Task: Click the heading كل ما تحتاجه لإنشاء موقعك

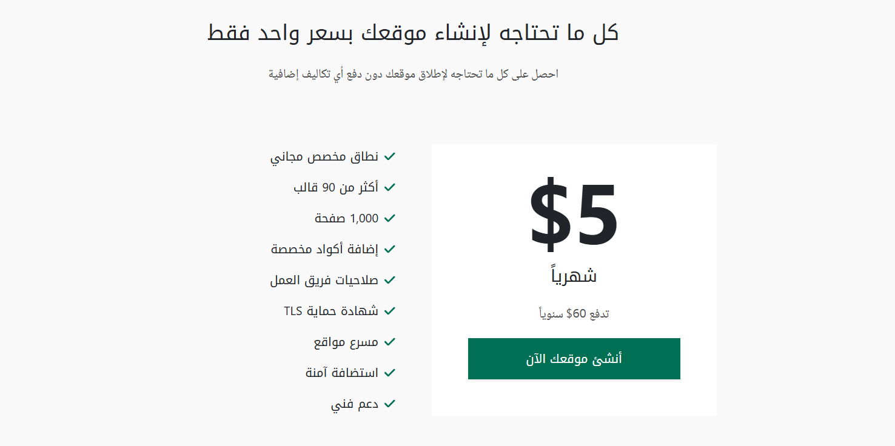Action: 413,32
